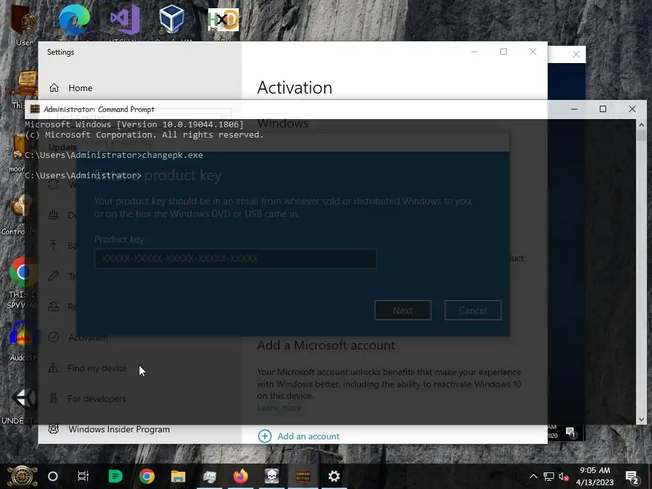
Task: Click the Activation page heading
Action: [x=294, y=88]
